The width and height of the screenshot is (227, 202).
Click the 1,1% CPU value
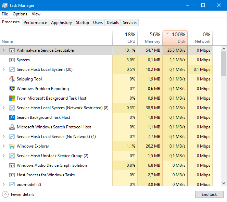131,146
